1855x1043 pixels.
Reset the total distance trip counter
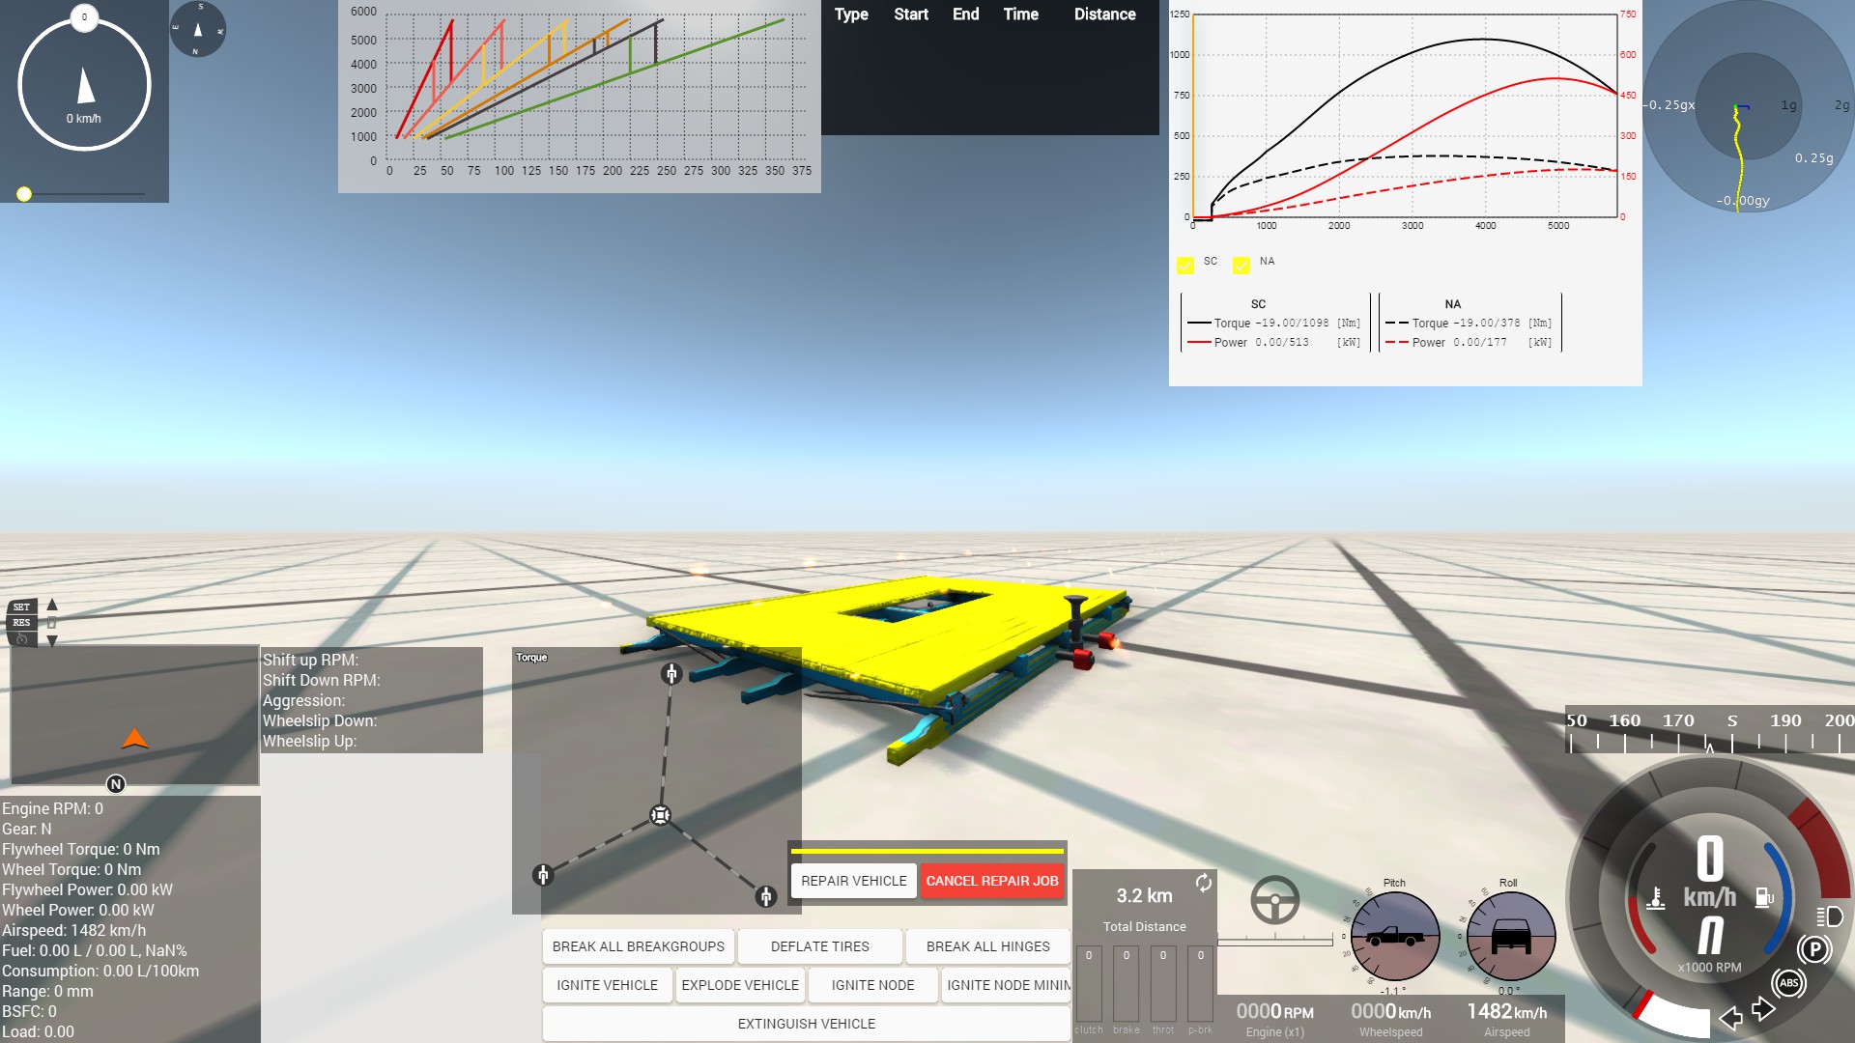point(1203,883)
